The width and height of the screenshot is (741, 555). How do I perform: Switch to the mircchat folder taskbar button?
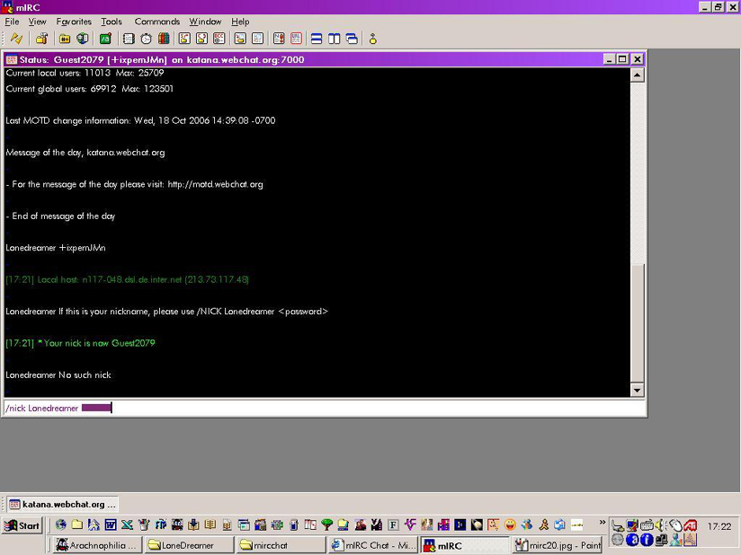pyautogui.click(x=282, y=545)
